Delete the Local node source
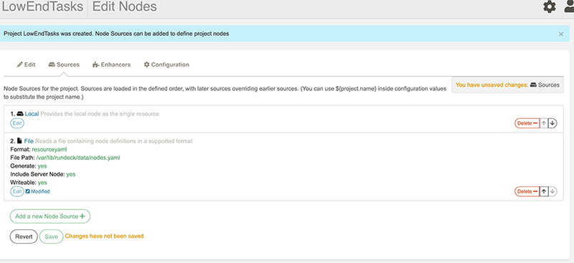 point(527,123)
